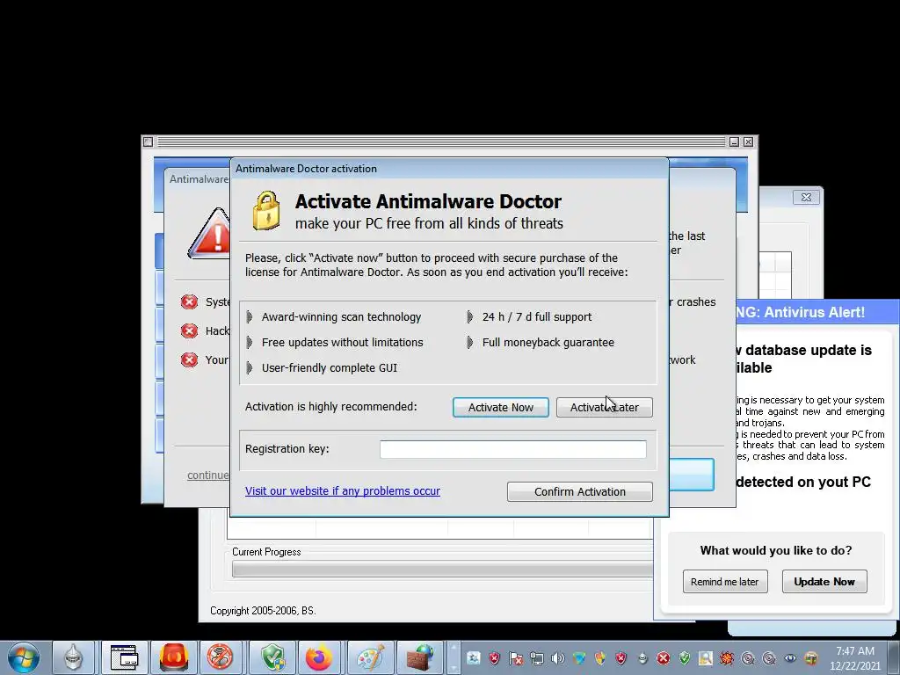Click the 'Activation is highly recommended:' label
900x675 pixels.
point(331,406)
